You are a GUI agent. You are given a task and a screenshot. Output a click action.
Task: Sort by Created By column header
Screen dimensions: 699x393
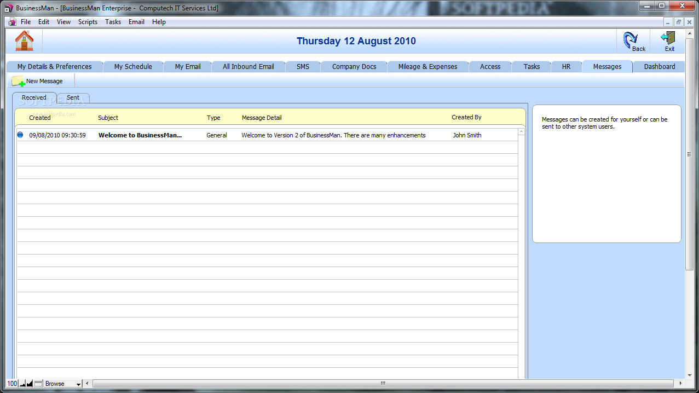(x=466, y=117)
